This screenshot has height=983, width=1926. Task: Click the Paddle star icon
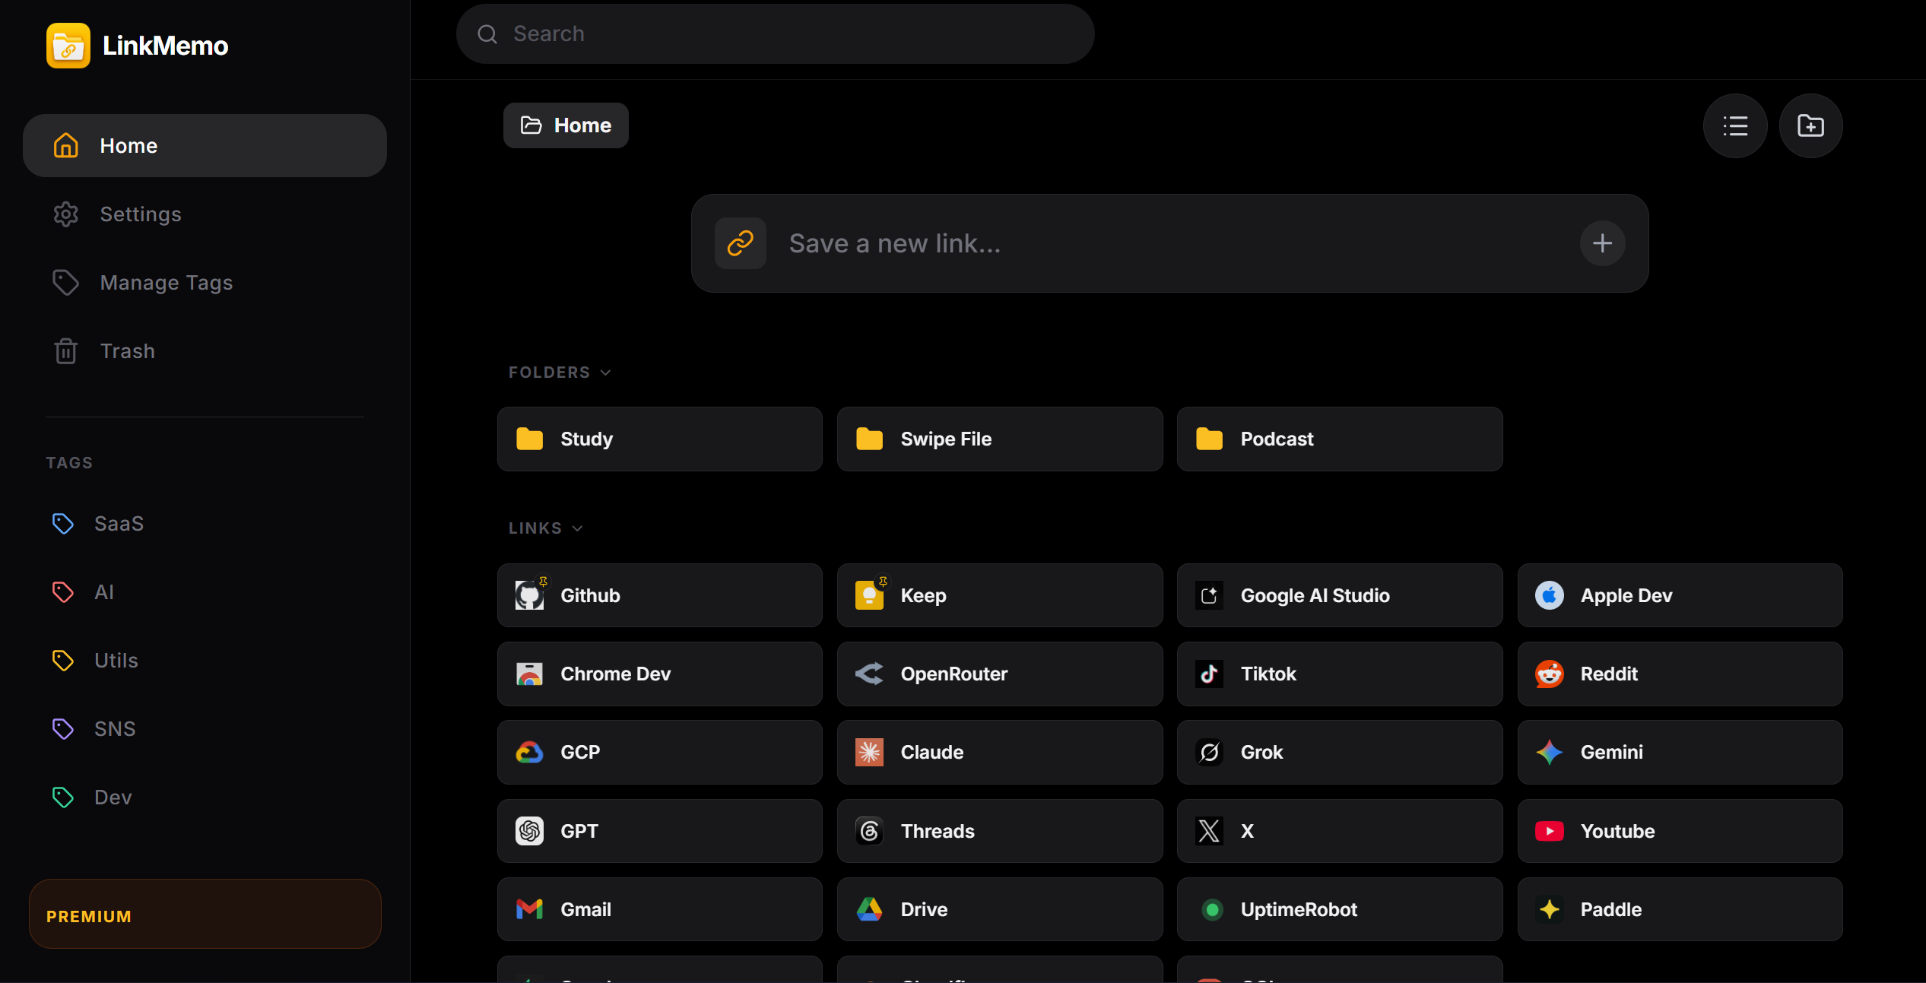tap(1549, 909)
